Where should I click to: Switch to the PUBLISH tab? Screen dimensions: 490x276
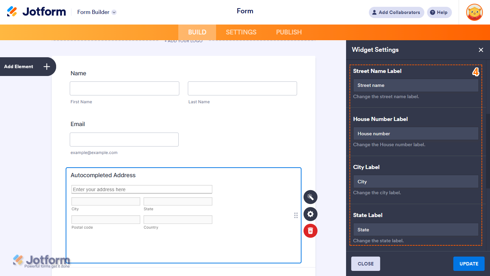(289, 32)
